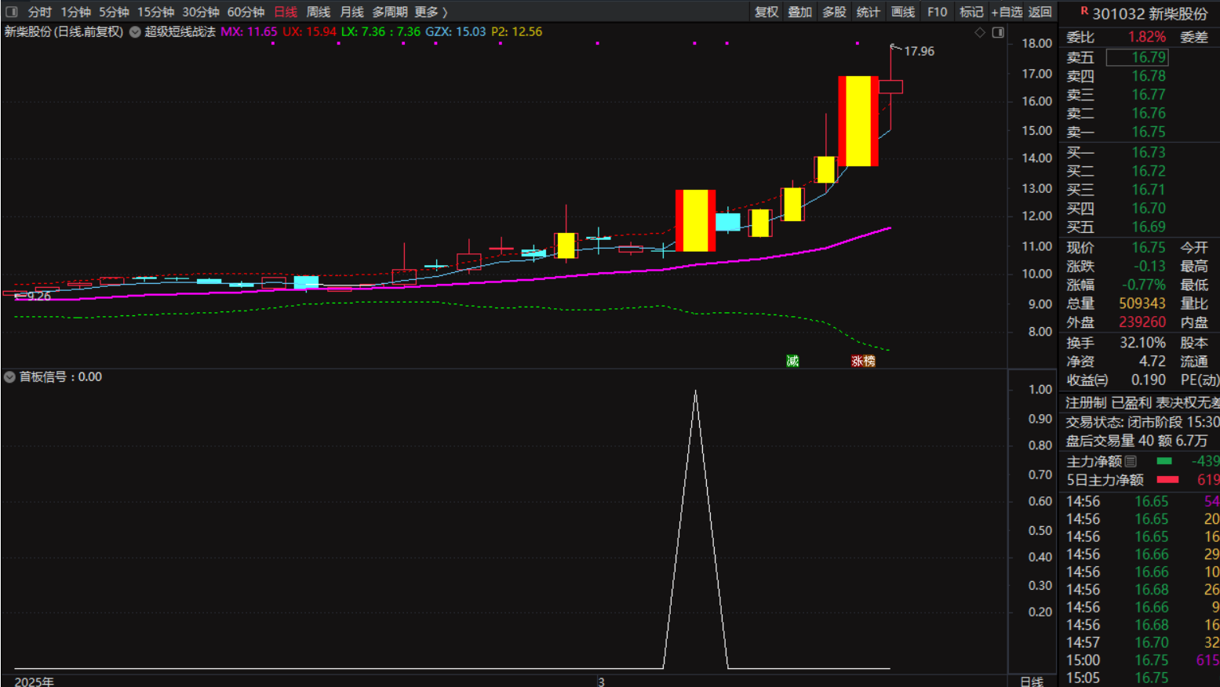Click the green 减 event marker
Viewport: 1220px width, 687px height.
click(x=792, y=361)
